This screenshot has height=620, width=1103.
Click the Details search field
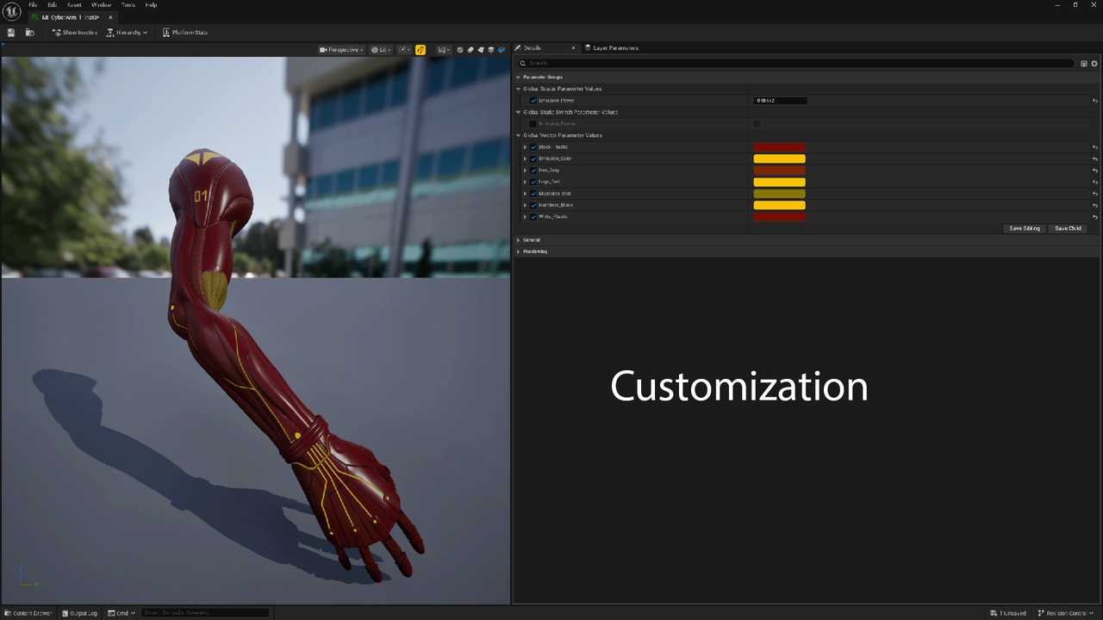point(795,64)
